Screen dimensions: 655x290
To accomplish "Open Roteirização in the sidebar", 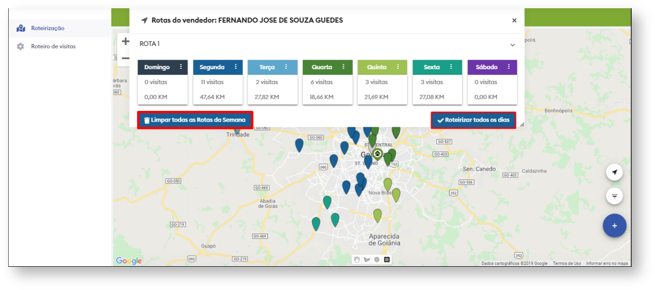I will (47, 28).
